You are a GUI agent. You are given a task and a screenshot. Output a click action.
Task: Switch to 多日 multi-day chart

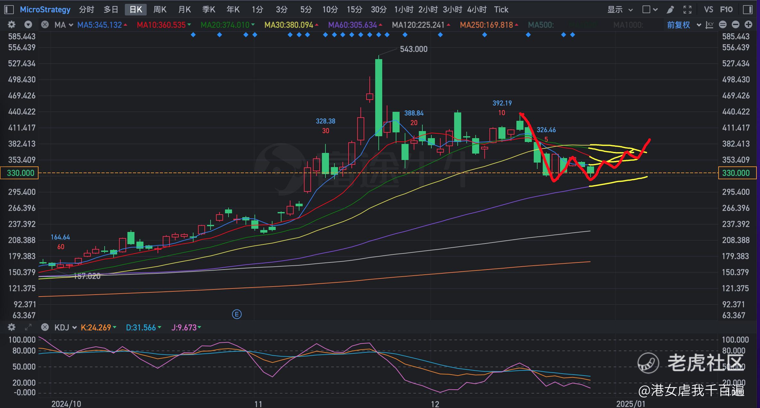(111, 10)
